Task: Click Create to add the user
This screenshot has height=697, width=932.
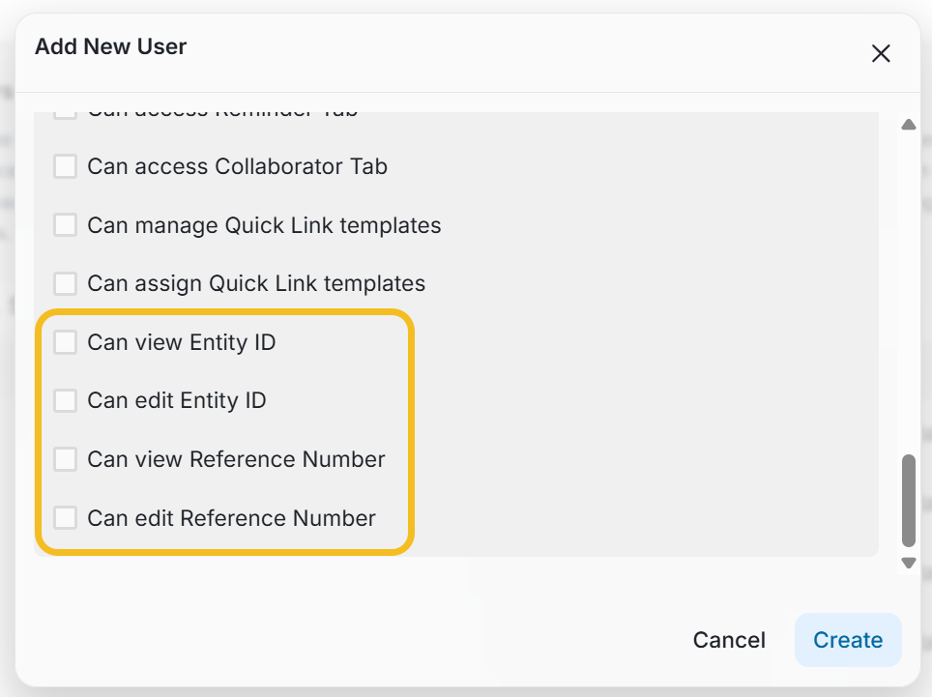Action: [x=848, y=640]
